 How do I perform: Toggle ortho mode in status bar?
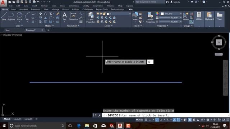click(157, 120)
